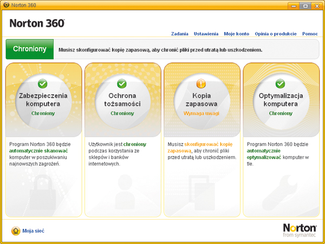Click the Norton 360 logo heading
Screen dimensions: 325x244
coord(37,23)
